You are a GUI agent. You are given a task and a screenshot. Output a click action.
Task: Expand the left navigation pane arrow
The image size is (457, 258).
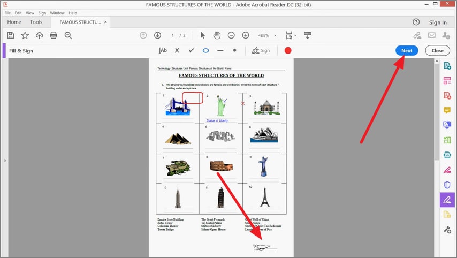[x=5, y=161]
